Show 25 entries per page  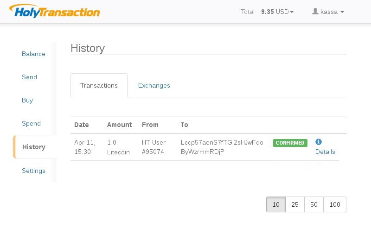click(295, 204)
